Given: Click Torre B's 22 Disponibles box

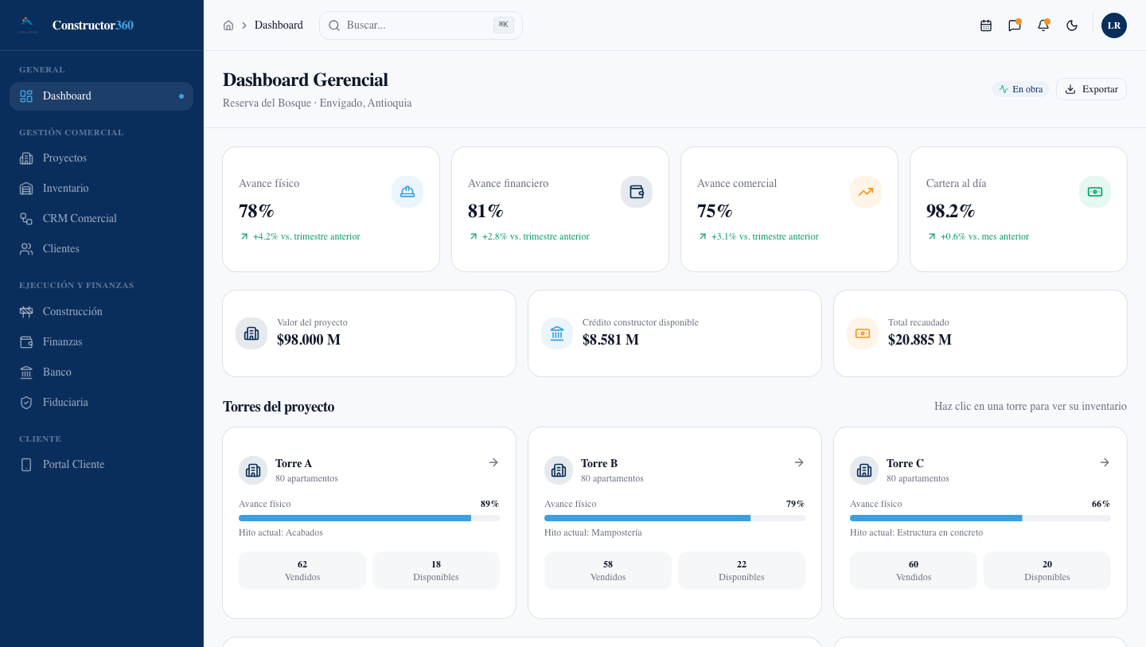Looking at the screenshot, I should tap(742, 571).
